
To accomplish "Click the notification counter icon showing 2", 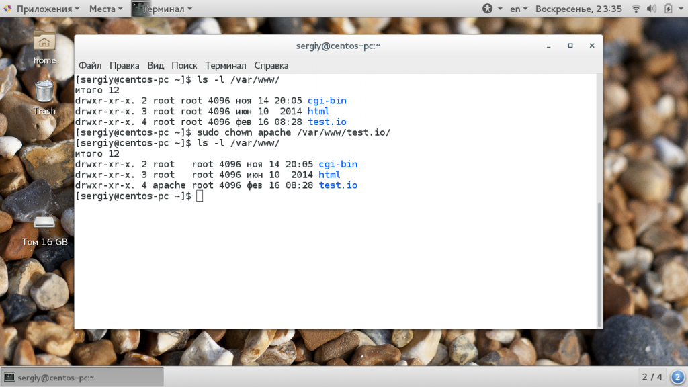I will [677, 377].
